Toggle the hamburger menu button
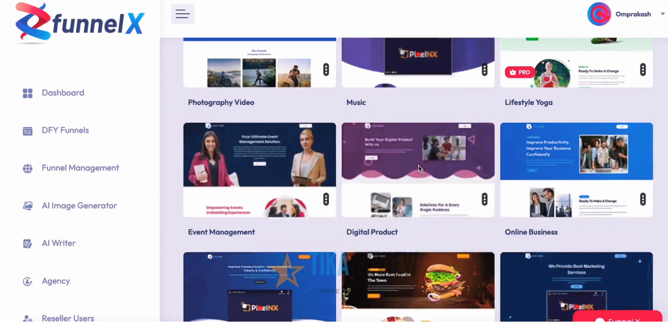 click(182, 14)
